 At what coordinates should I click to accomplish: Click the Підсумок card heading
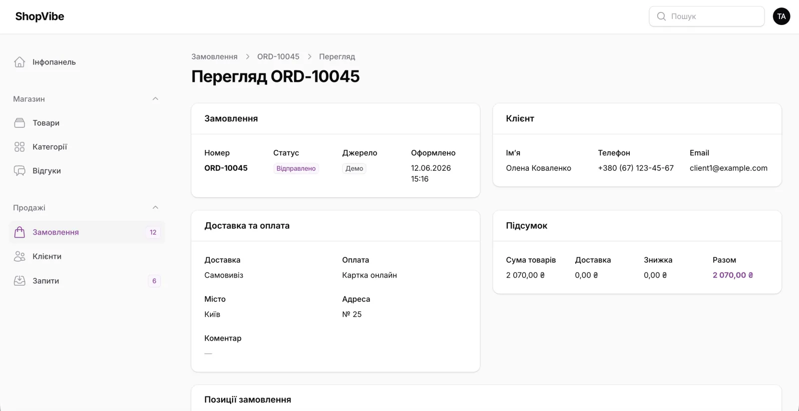(x=527, y=226)
